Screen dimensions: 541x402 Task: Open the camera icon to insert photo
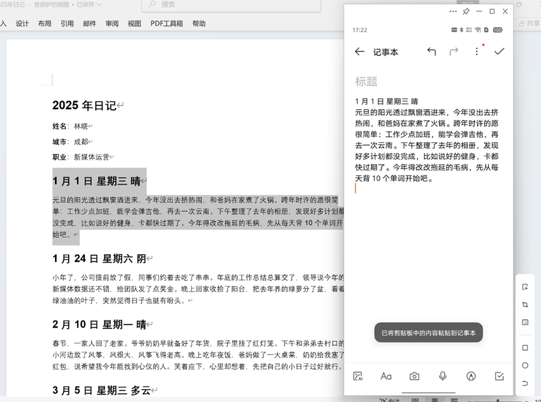coord(414,376)
